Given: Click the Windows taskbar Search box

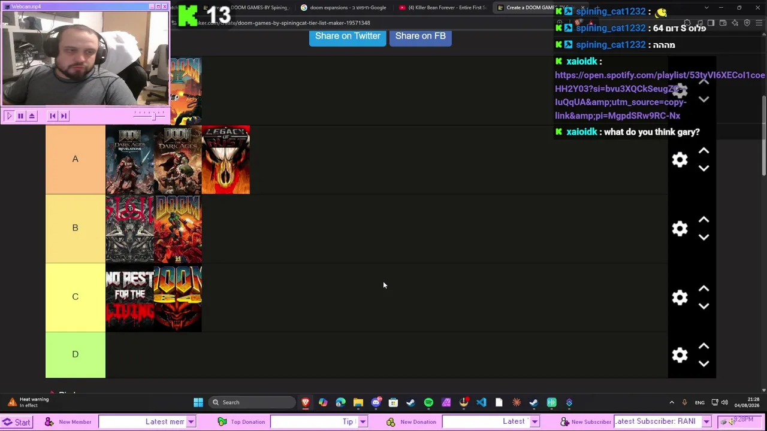Looking at the screenshot, I should (252, 402).
